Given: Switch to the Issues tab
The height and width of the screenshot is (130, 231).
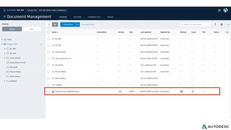Looking at the screenshot, I should point(110,17).
